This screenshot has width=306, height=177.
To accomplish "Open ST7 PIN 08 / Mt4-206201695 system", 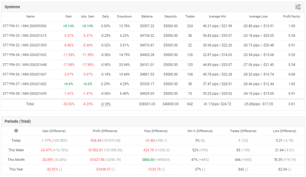I will pyautogui.click(x=24, y=94).
